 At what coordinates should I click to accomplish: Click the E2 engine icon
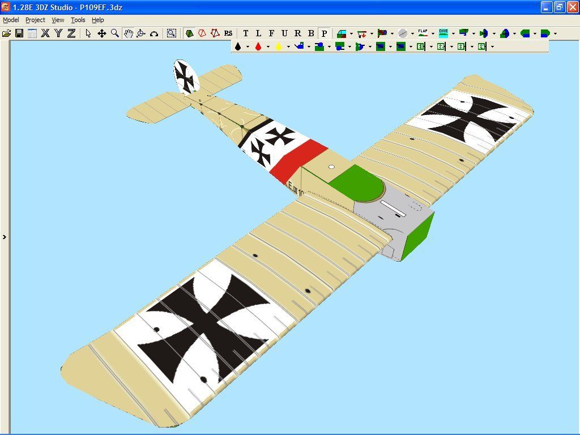click(441, 46)
